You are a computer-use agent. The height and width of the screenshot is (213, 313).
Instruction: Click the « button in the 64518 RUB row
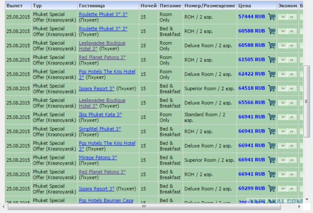pyautogui.click(x=291, y=89)
